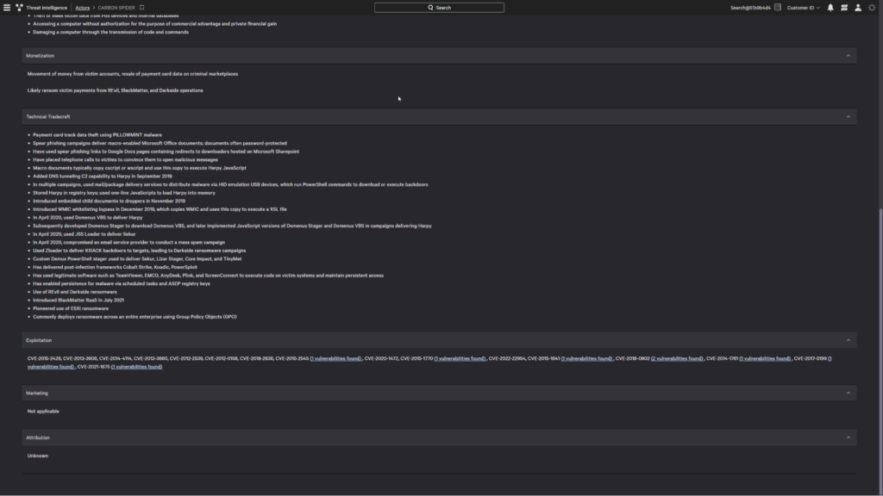Open the navigation hamburger menu
This screenshot has height=496, width=883.
7,8
